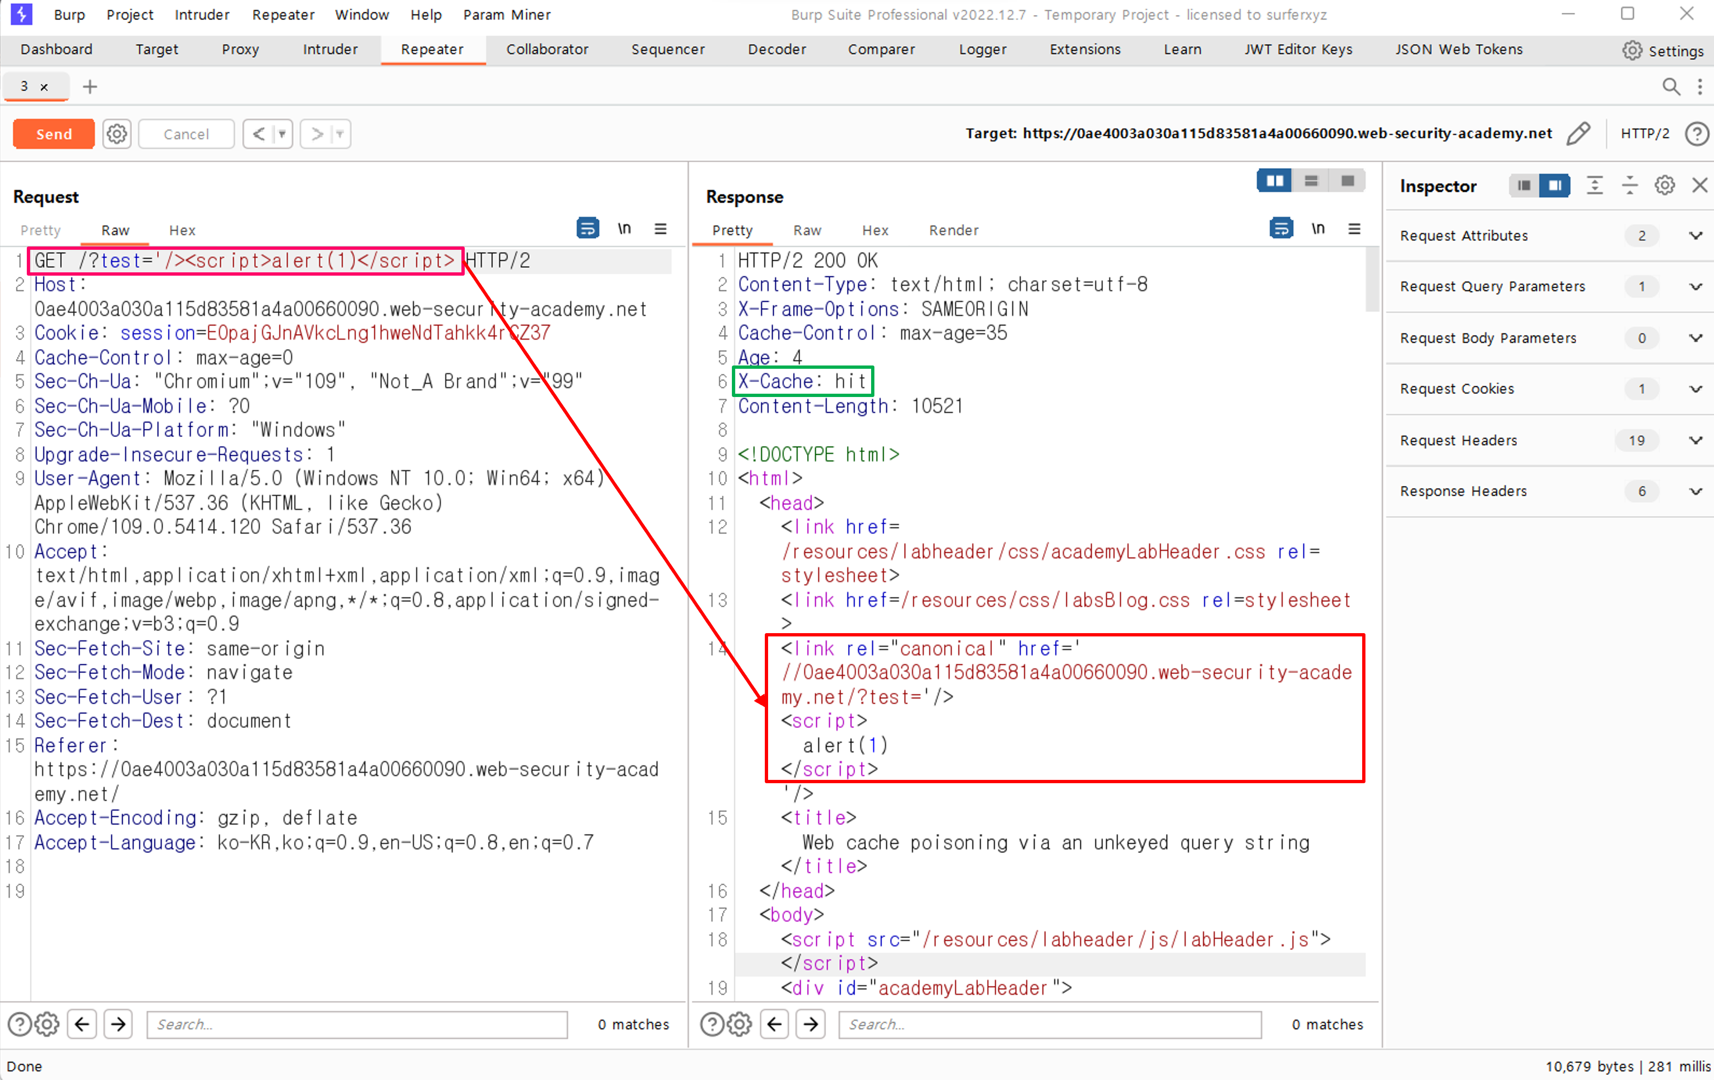Switch to the Collaborator tab

click(x=547, y=50)
